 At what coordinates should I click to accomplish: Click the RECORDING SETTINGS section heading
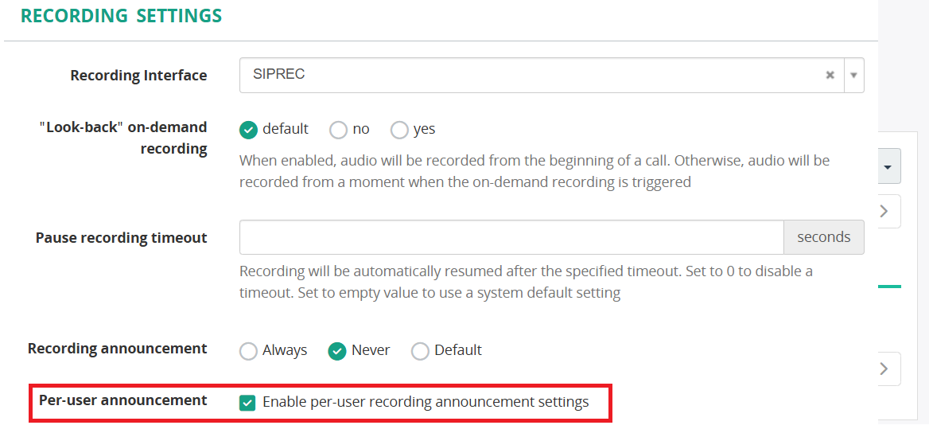click(121, 16)
